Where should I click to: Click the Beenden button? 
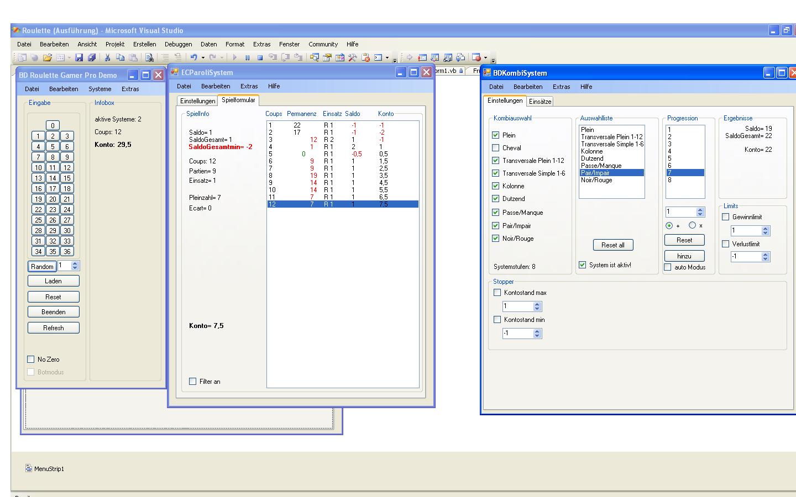53,312
